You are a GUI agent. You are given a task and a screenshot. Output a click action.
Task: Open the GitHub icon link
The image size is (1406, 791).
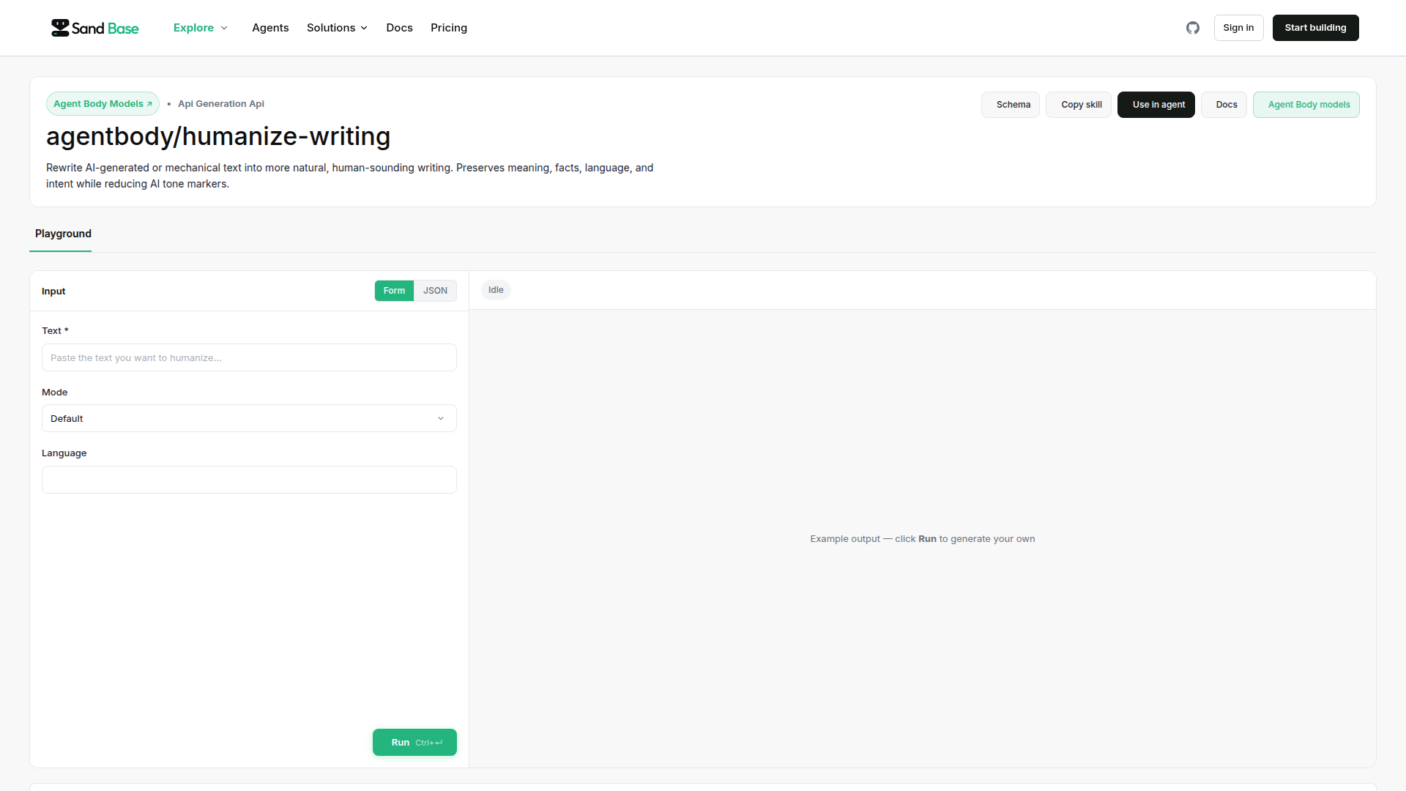pos(1193,28)
